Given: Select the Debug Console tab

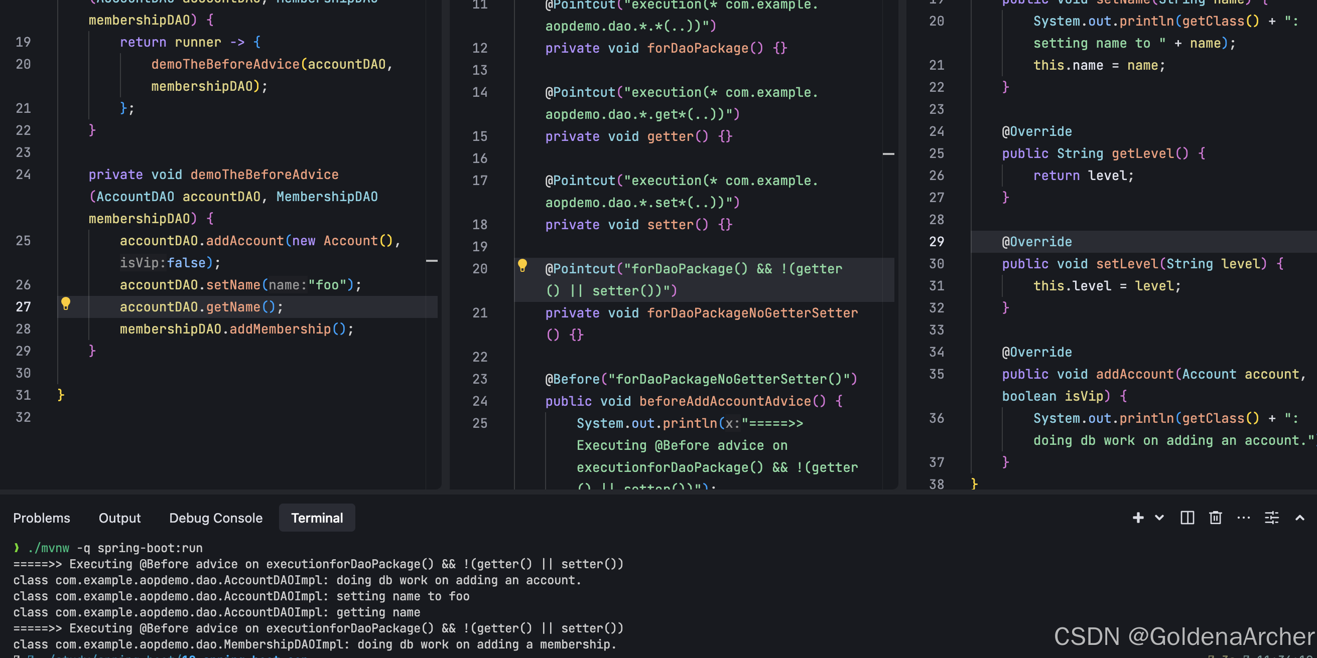Looking at the screenshot, I should point(215,518).
